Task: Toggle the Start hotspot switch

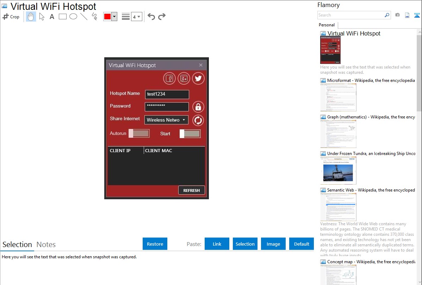Action: [x=190, y=134]
